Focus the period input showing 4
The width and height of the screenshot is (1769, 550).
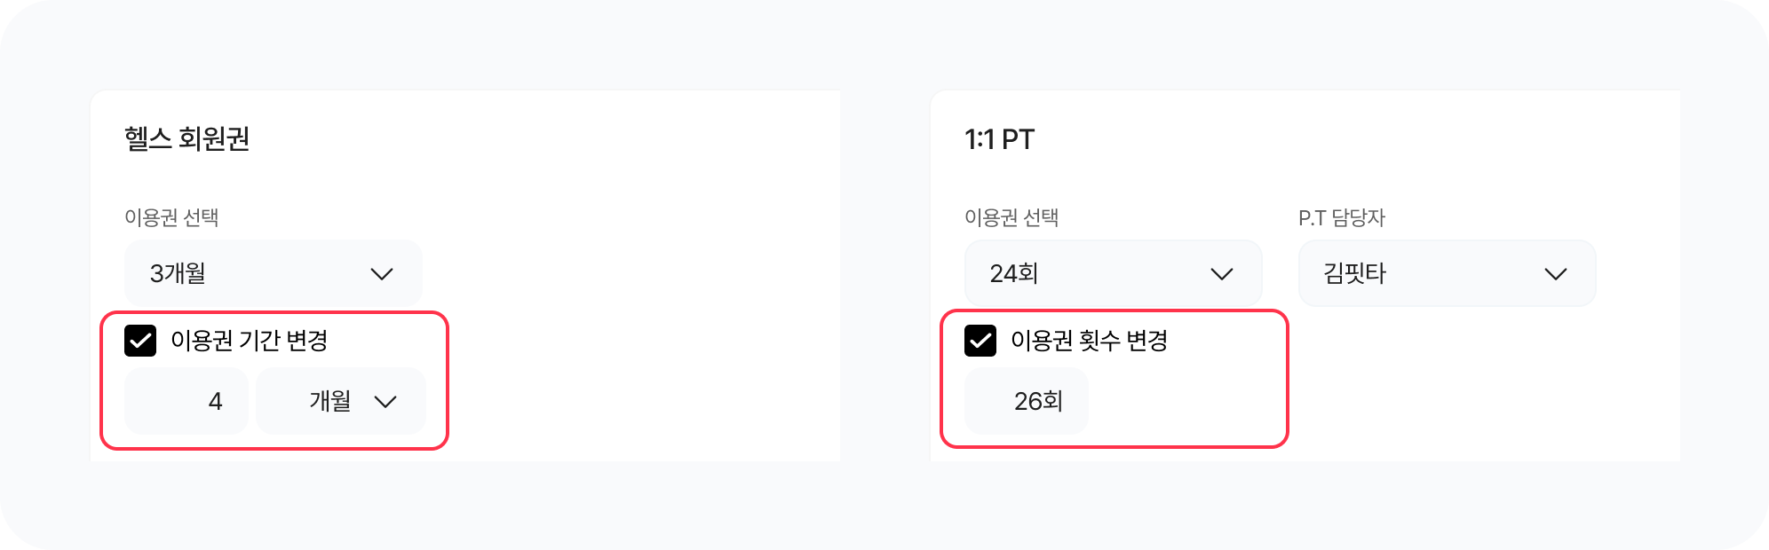(x=186, y=401)
